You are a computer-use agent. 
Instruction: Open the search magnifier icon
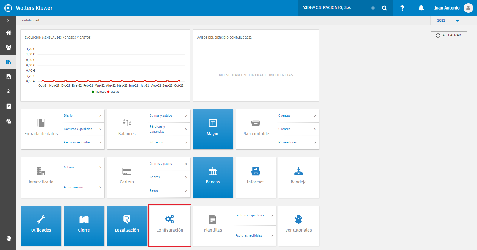pos(385,8)
